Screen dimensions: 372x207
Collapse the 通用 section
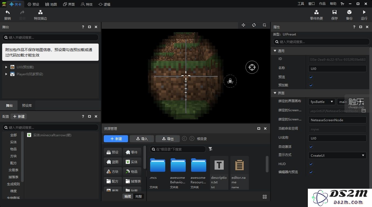(x=275, y=51)
